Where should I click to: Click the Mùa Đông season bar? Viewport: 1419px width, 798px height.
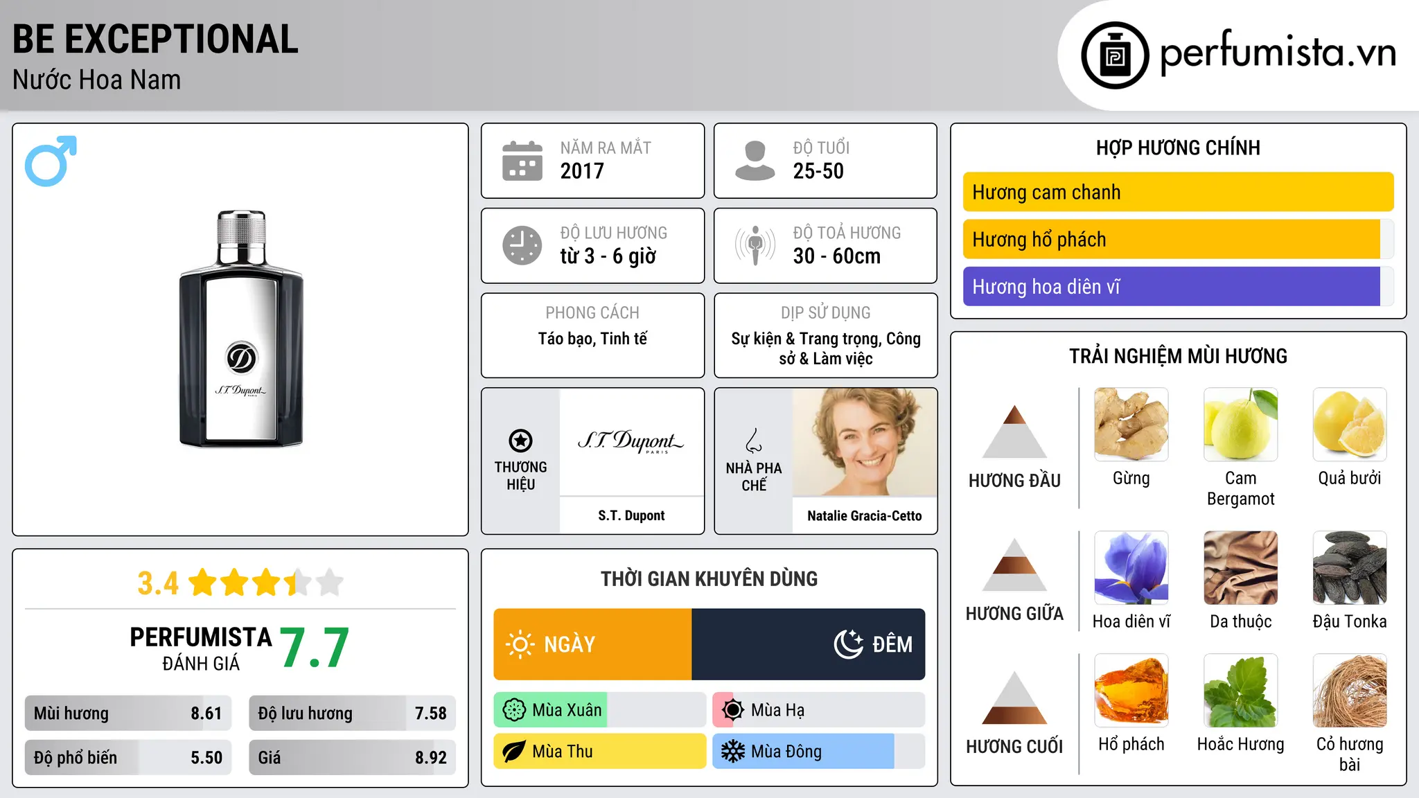point(819,752)
